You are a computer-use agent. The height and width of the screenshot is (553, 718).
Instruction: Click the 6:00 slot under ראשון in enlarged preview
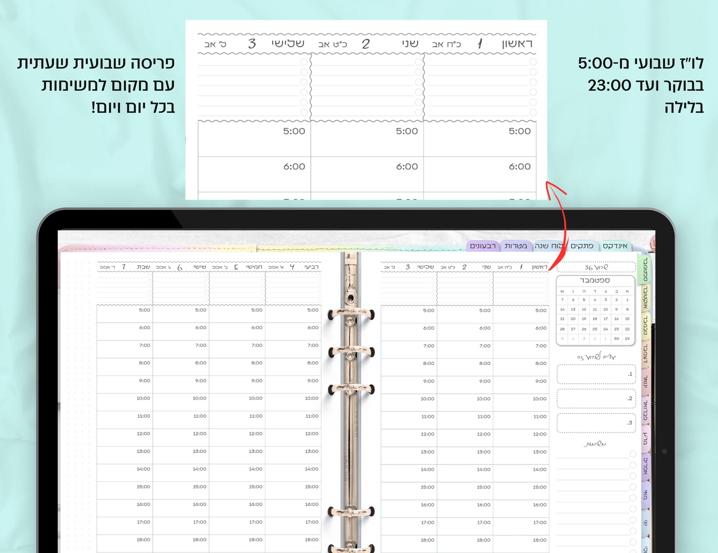pyautogui.click(x=480, y=175)
